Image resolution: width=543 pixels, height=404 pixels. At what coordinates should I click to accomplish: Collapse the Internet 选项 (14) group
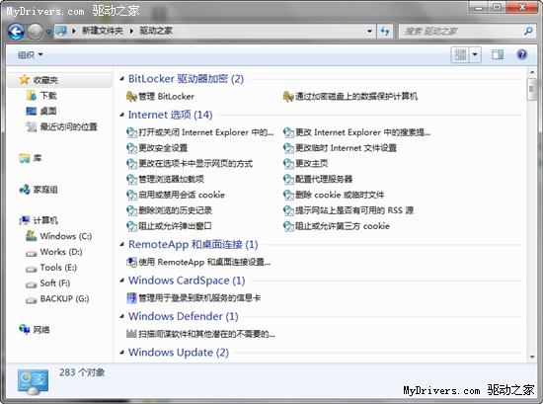point(121,115)
